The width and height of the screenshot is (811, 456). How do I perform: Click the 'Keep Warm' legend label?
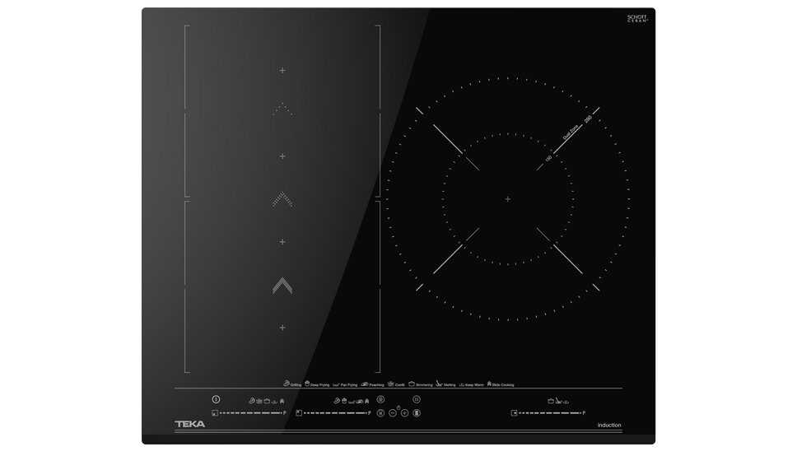click(474, 385)
